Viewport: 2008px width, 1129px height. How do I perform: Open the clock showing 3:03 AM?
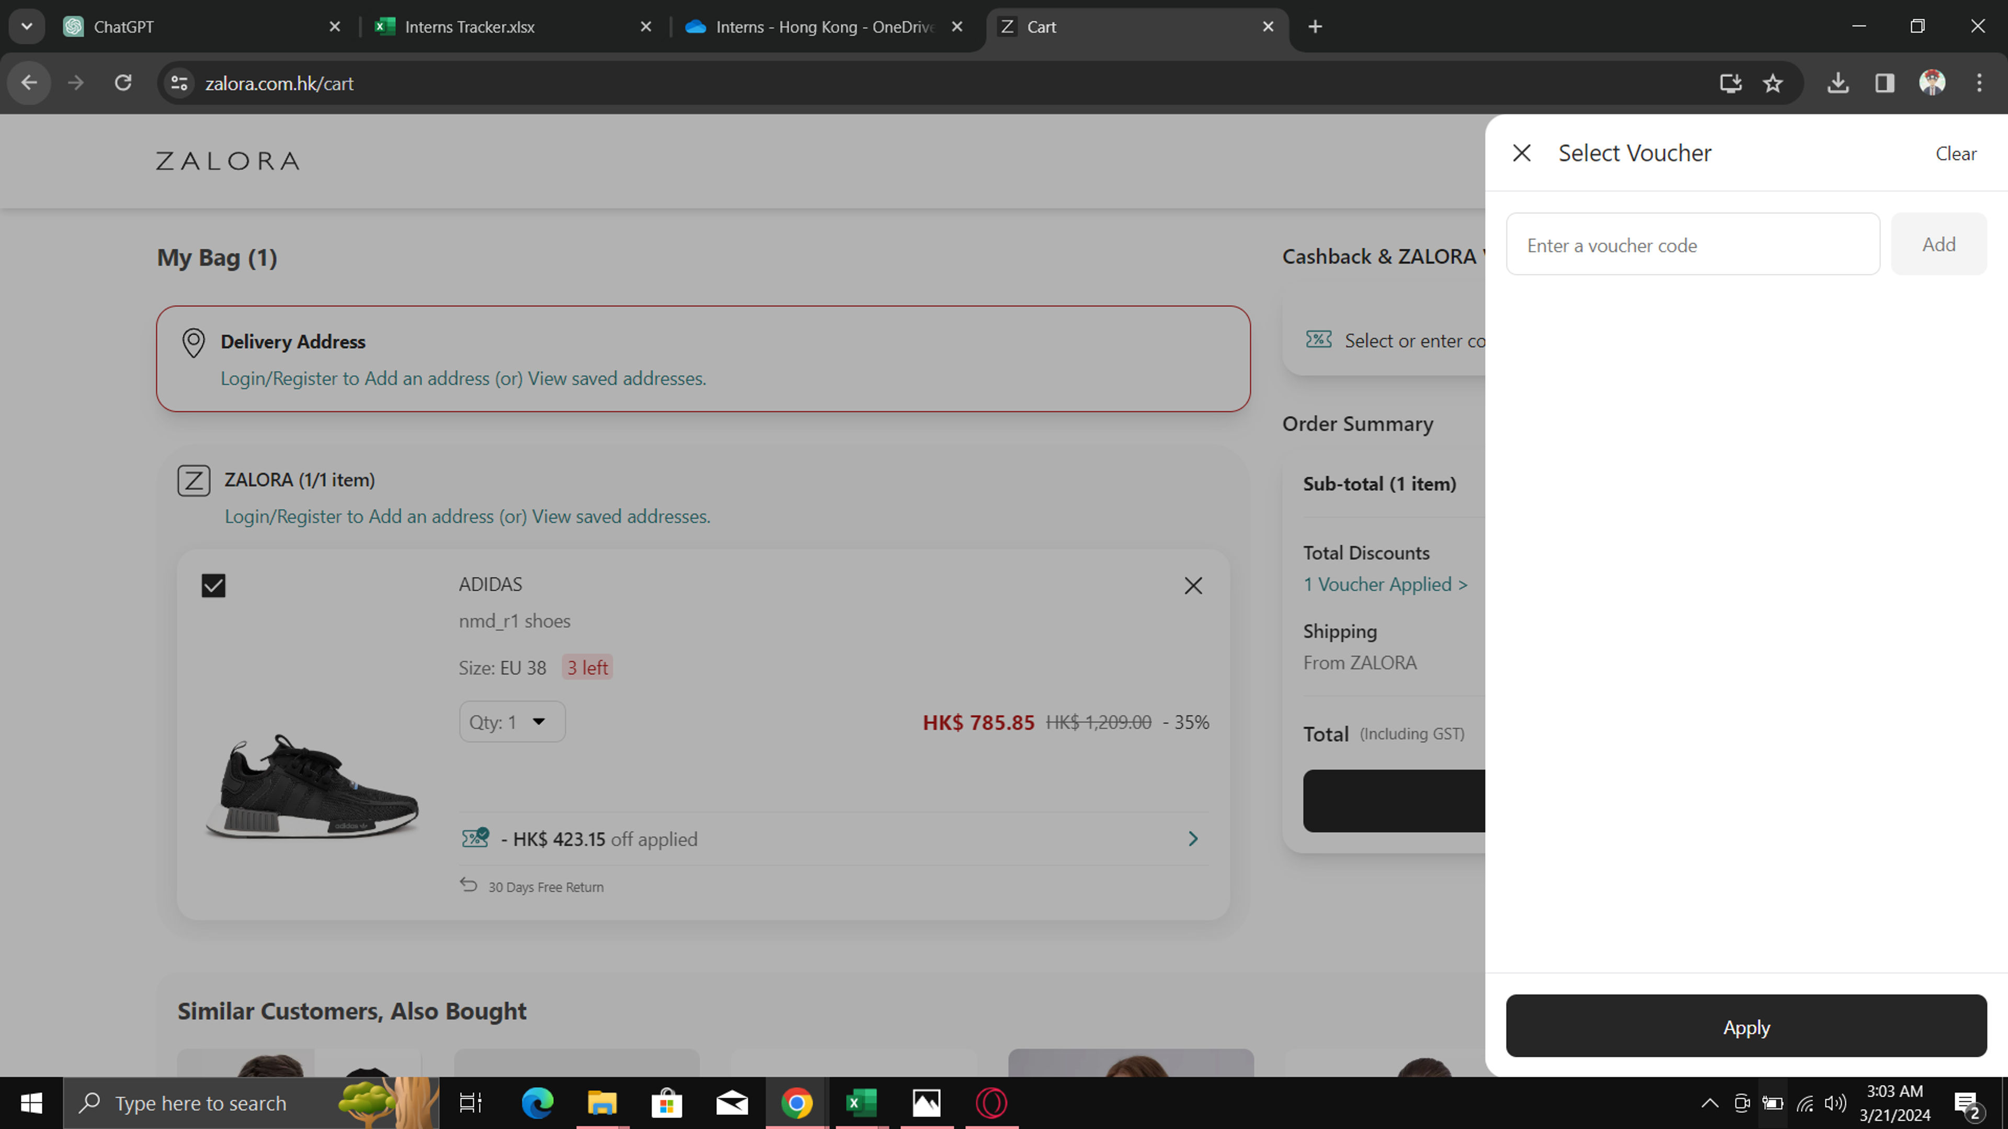pyautogui.click(x=1895, y=1102)
